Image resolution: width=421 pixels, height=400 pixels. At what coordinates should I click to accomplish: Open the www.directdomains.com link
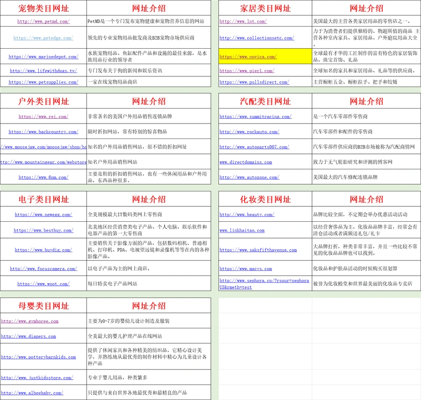pyautogui.click(x=246, y=162)
